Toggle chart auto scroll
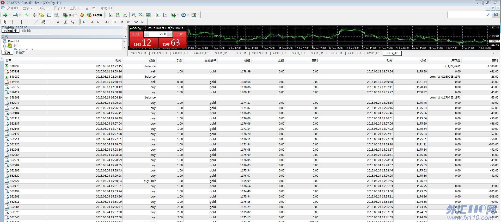501x222 pixels. tap(157, 15)
